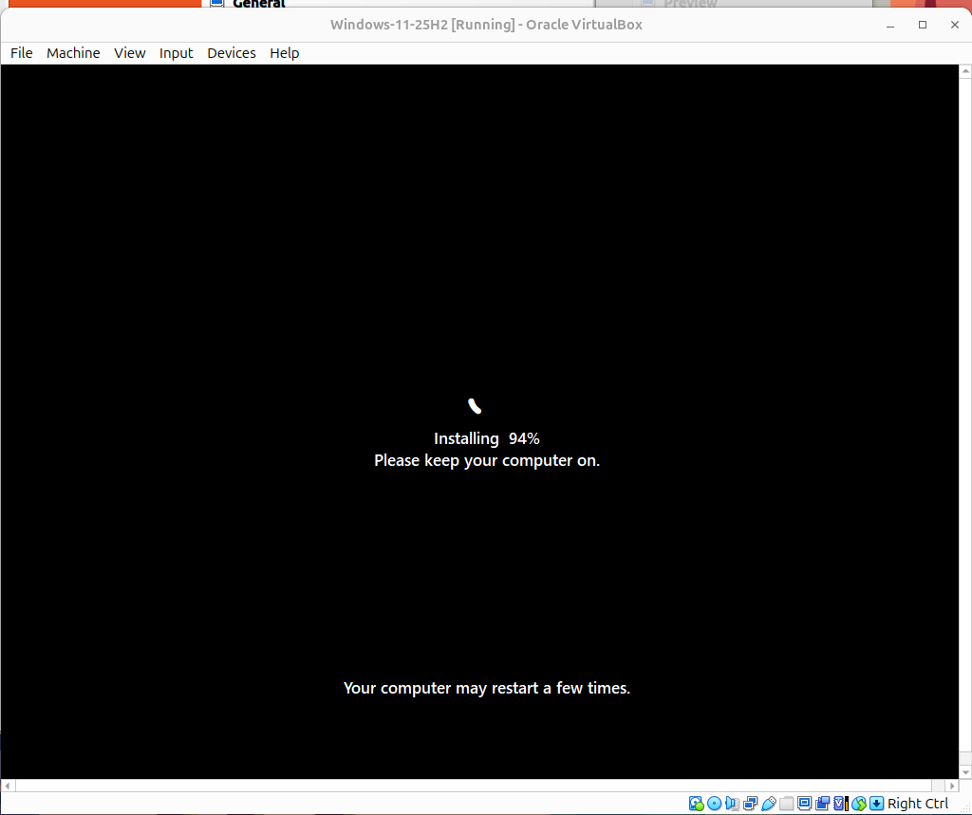Screen dimensions: 972x815
Task: Click the keyboard capture indicator icon
Action: [875, 803]
